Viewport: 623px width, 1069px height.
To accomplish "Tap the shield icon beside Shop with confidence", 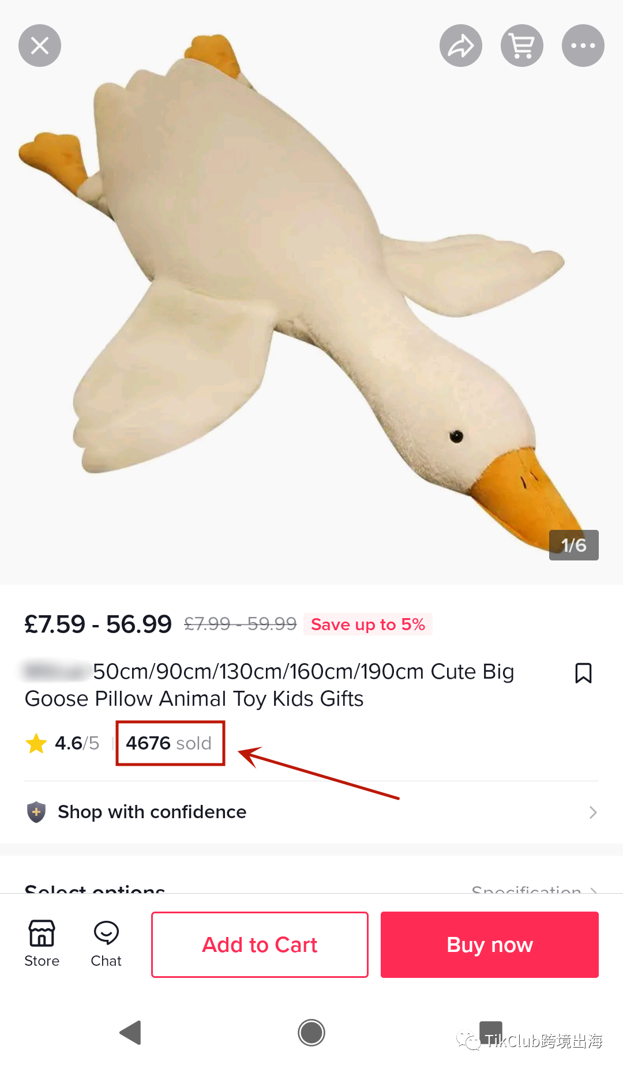I will click(36, 812).
